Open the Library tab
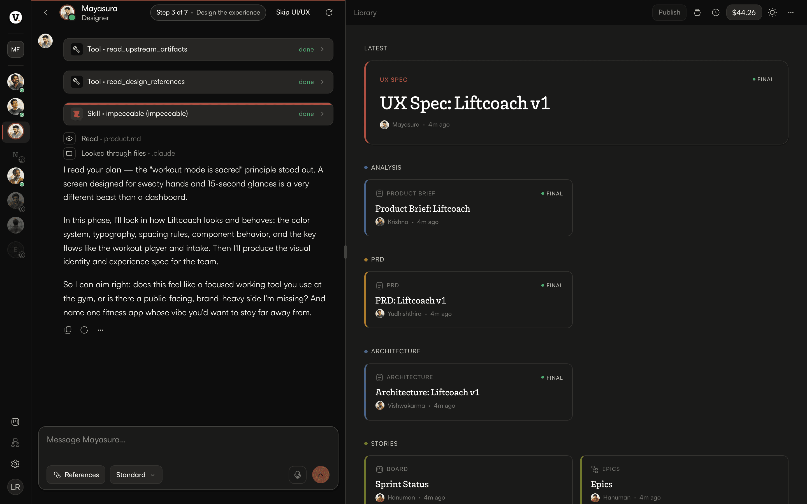 [x=365, y=13]
